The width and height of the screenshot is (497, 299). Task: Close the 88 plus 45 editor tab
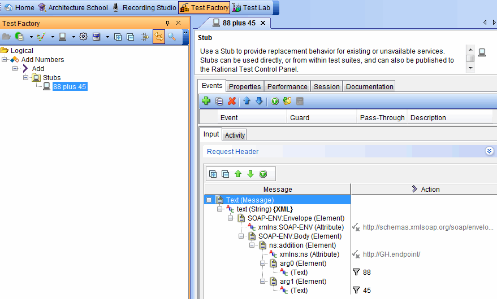(x=263, y=23)
